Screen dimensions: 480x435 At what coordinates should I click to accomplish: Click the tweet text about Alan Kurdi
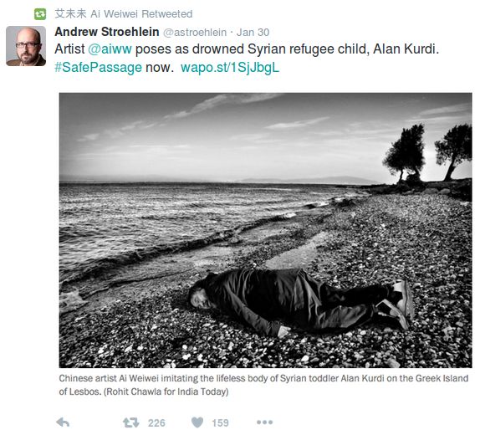247,59
